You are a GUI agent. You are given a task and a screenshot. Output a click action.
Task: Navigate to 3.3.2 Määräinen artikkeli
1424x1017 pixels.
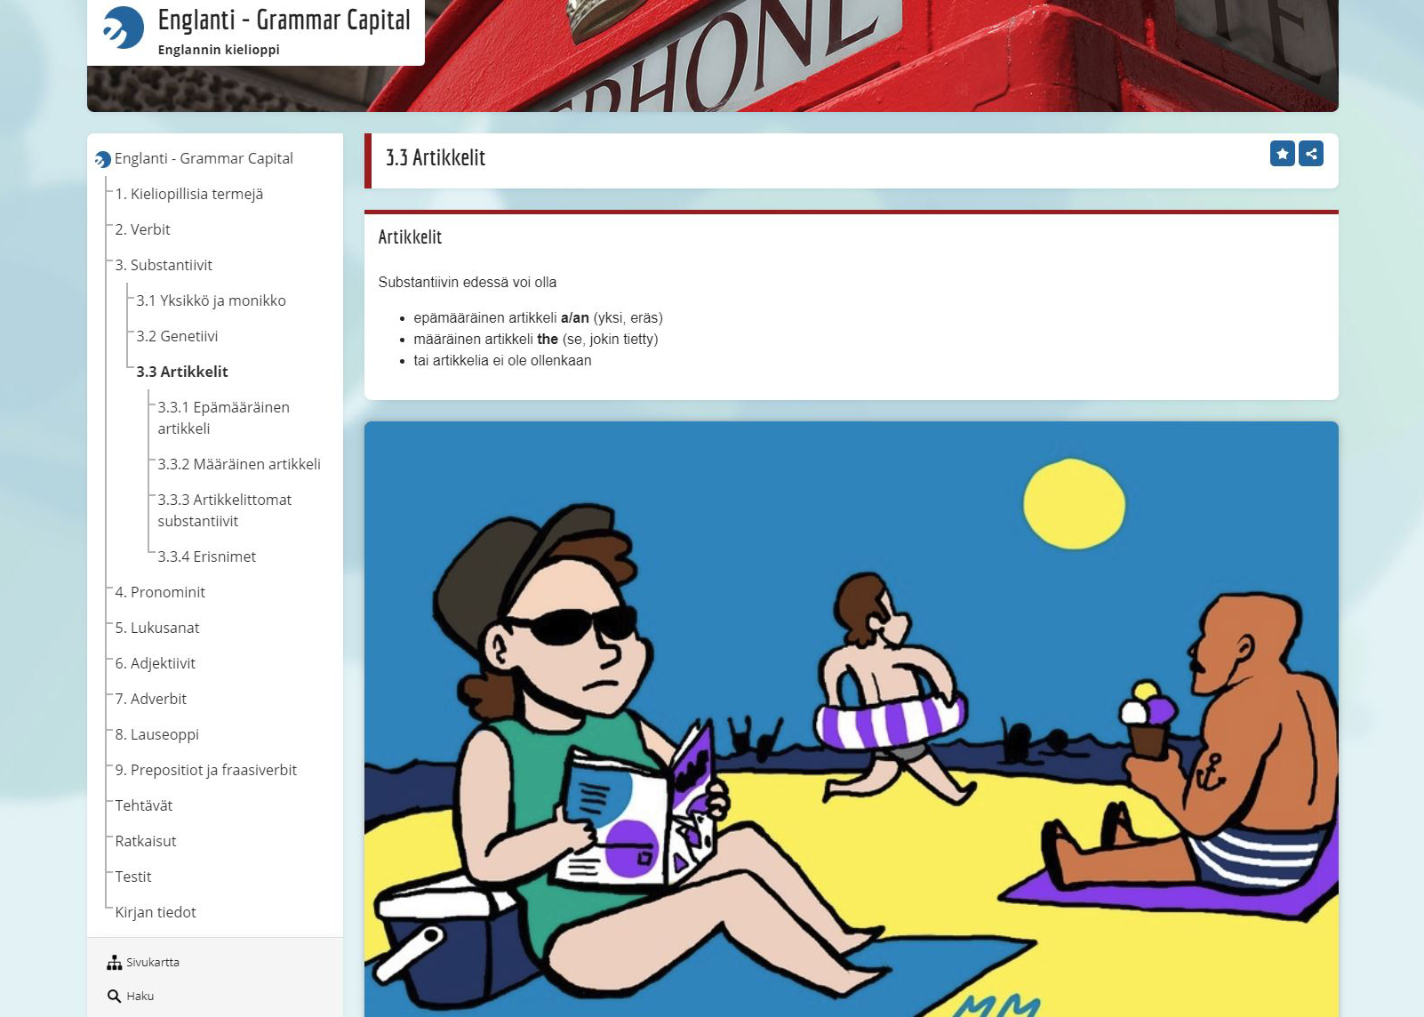[239, 464]
